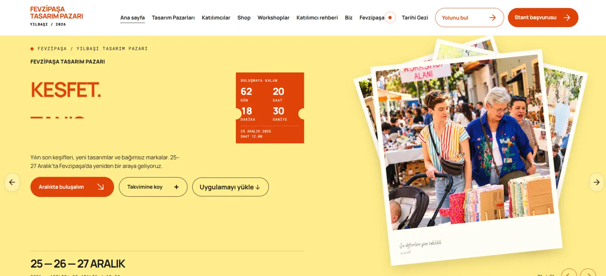Click the 'BULUŞMAYA KALAN' label on ticket
Image resolution: width=606 pixels, height=276 pixels.
(x=259, y=80)
